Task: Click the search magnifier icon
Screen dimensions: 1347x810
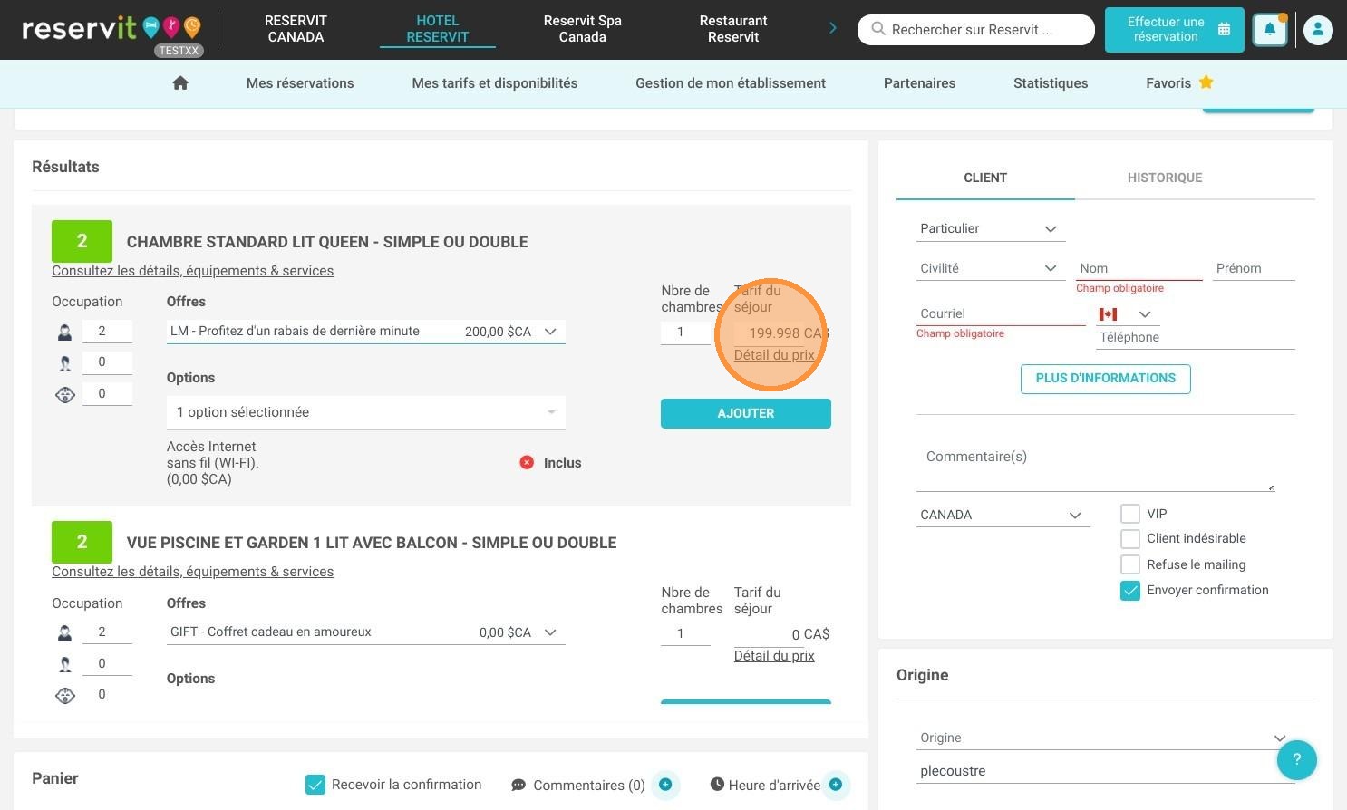Action: coord(877,29)
